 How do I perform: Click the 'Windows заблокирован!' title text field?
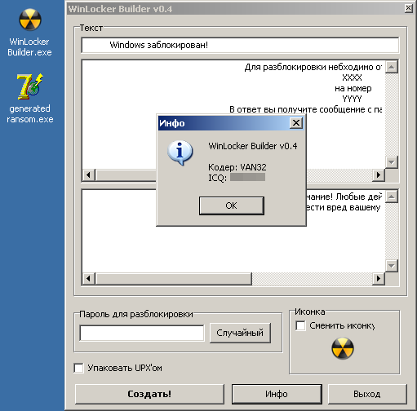(x=240, y=45)
